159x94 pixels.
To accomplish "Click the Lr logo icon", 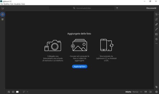I will click(x=3, y=8).
